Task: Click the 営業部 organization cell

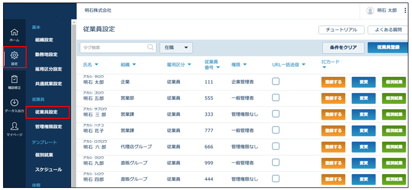Action: click(x=127, y=98)
